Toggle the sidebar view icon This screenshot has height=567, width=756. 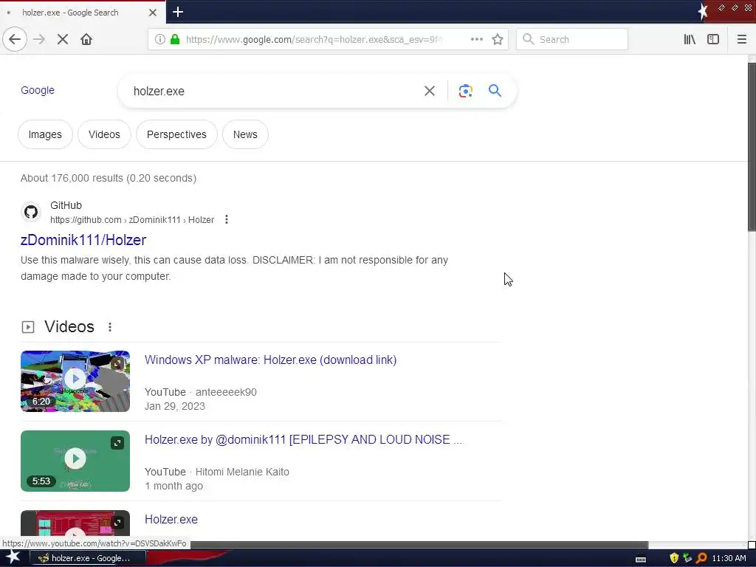pyautogui.click(x=713, y=39)
